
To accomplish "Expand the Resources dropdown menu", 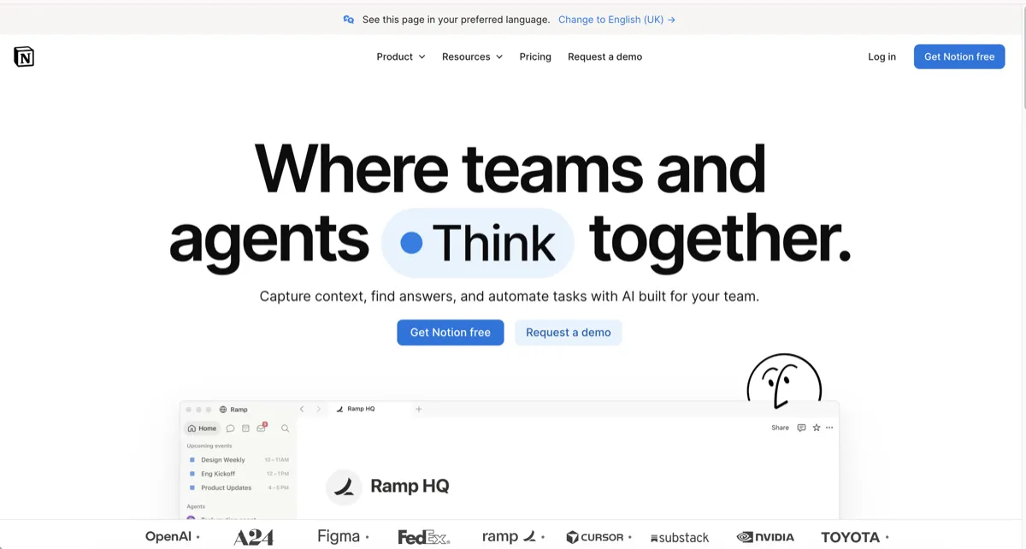I will pos(472,57).
